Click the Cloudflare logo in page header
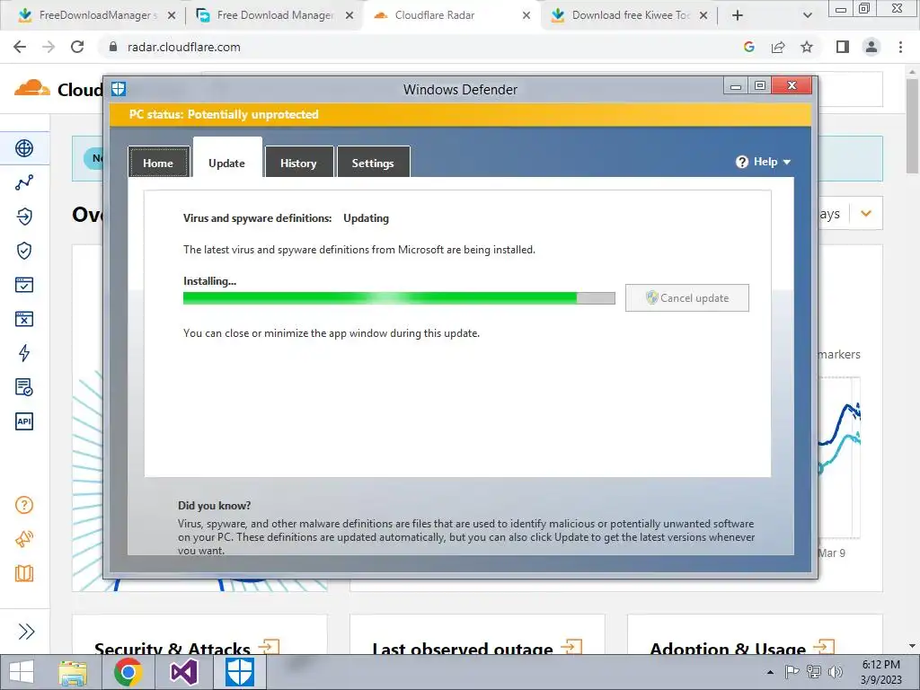 pyautogui.click(x=32, y=89)
